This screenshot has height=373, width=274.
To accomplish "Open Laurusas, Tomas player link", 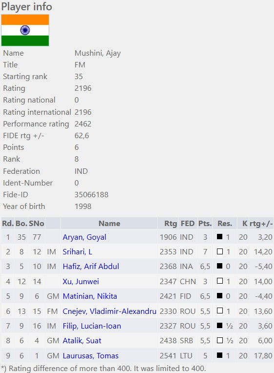I will [91, 355].
